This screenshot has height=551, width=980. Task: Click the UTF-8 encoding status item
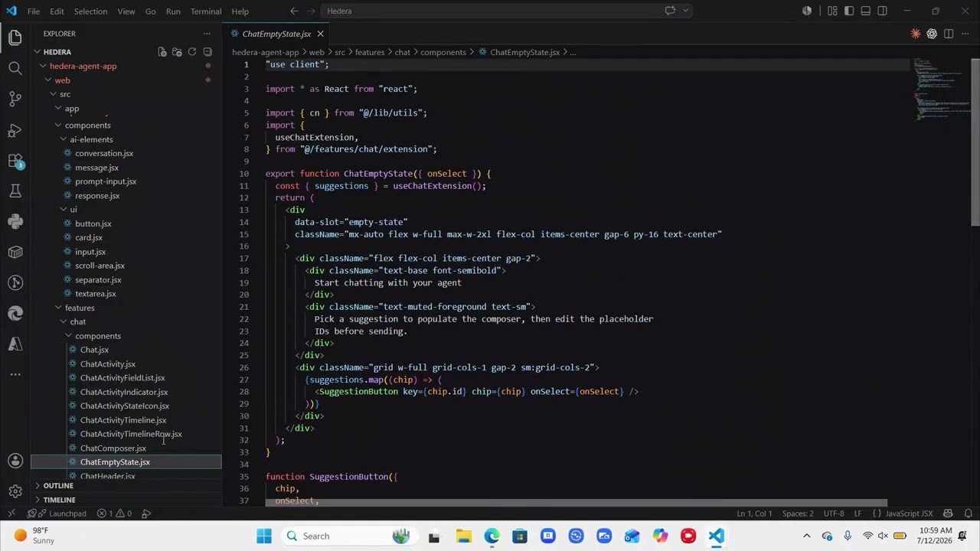pyautogui.click(x=834, y=514)
